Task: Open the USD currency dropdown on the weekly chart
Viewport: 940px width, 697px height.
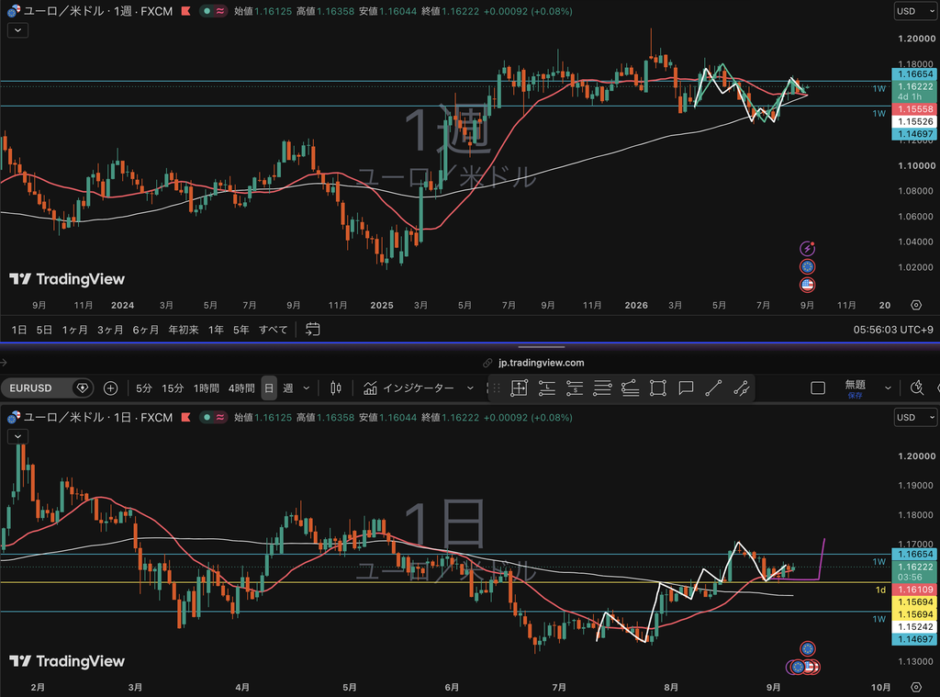Action: 915,11
